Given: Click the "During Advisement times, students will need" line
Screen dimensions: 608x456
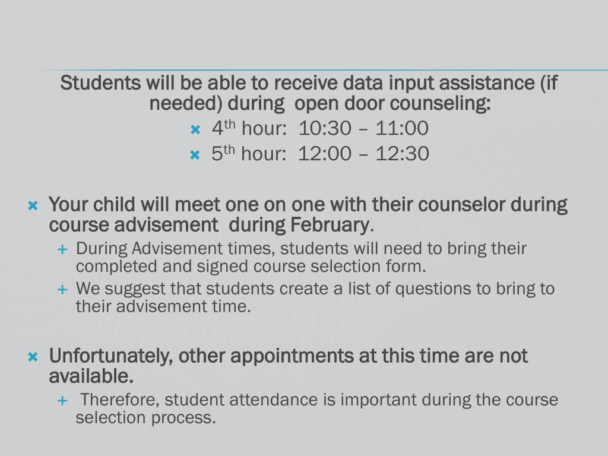Looking at the screenshot, I should point(301,248).
